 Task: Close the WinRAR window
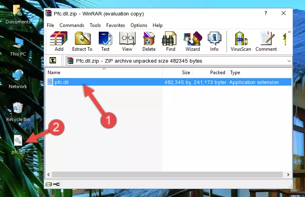(284, 13)
